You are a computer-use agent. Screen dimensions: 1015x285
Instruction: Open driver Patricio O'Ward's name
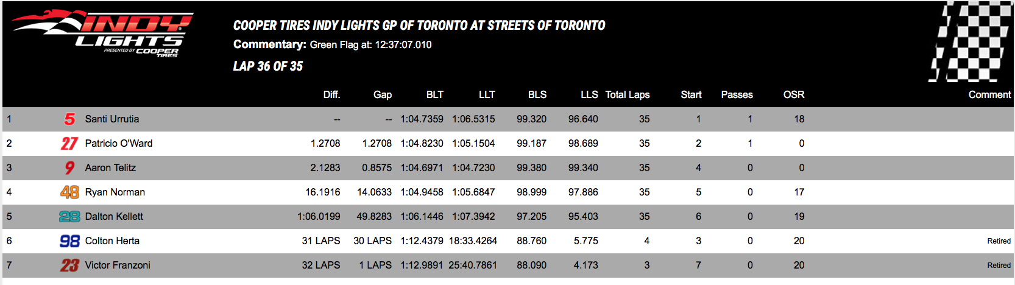[119, 144]
